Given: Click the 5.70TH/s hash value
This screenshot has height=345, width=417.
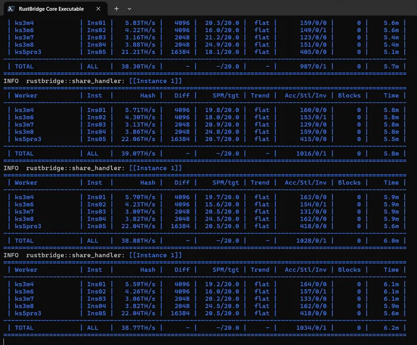Looking at the screenshot, I should pos(140,197).
